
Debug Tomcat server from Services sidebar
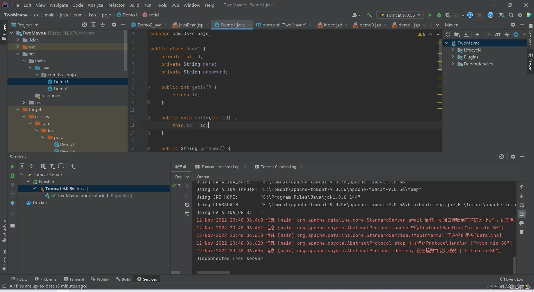(x=13, y=176)
